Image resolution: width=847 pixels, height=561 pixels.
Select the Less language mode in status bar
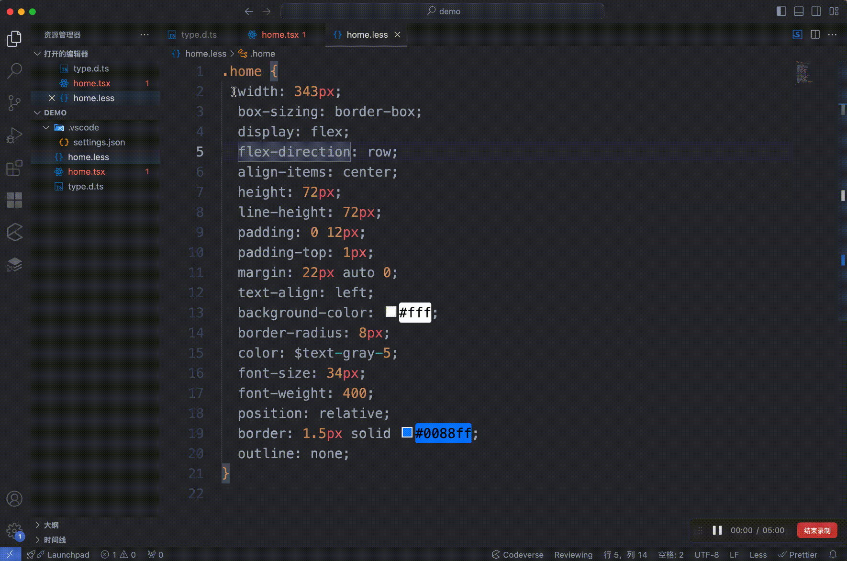[758, 554]
